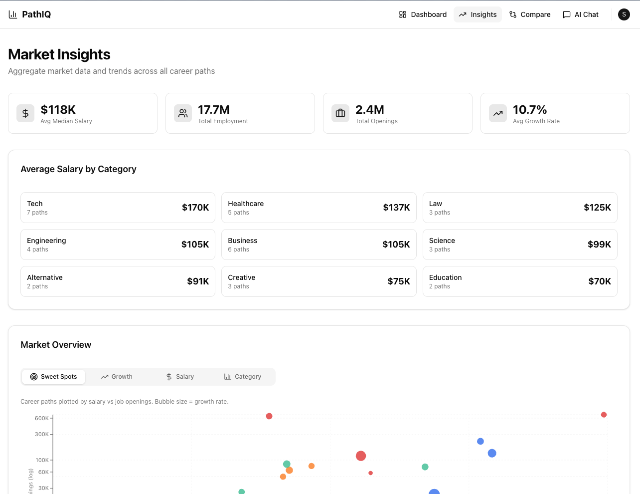The width and height of the screenshot is (640, 494).
Task: Select the Insights nav item
Action: [478, 14]
